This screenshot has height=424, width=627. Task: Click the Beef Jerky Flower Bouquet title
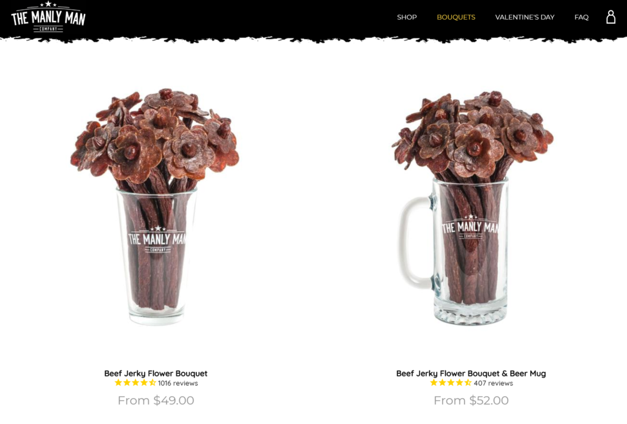[x=156, y=373]
